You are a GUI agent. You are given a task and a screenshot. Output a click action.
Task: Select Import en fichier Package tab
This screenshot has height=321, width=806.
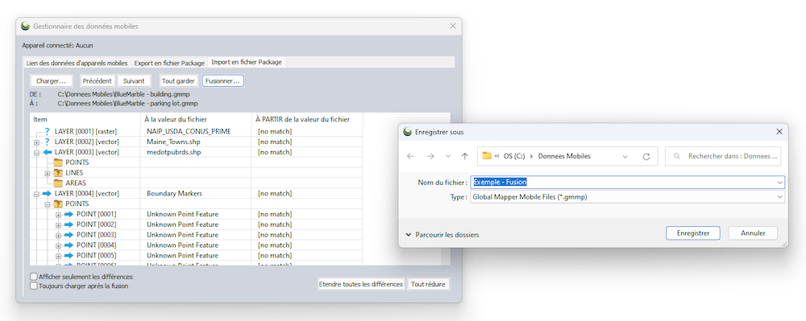click(x=247, y=62)
